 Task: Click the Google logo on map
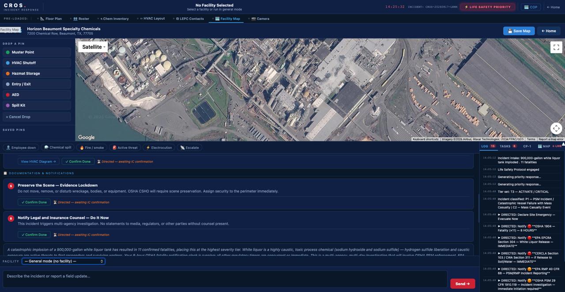(x=87, y=137)
